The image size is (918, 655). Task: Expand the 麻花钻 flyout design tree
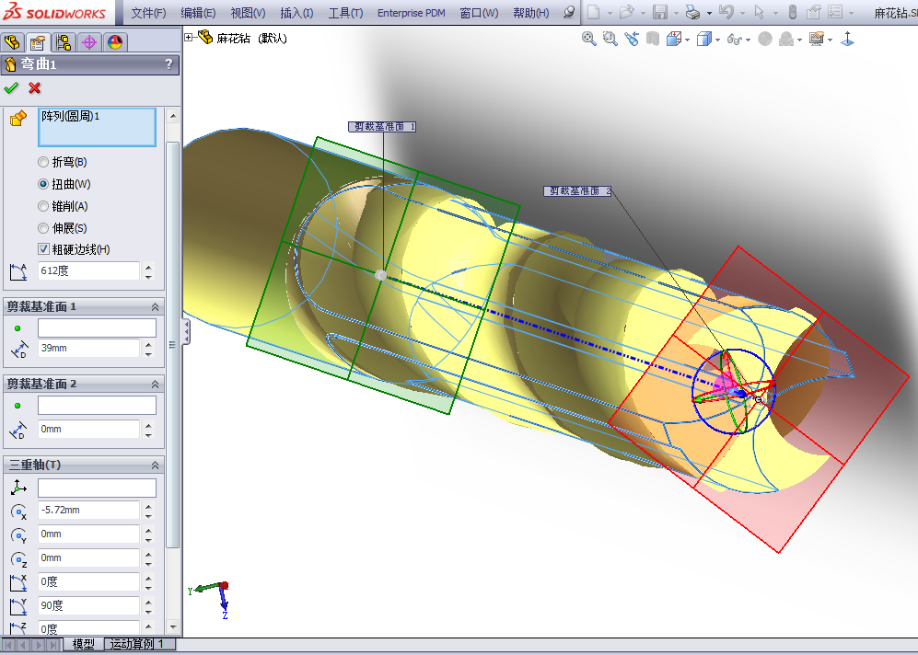(189, 38)
